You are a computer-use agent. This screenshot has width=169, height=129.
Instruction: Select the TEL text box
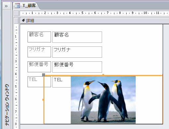pyautogui.click(x=61, y=82)
